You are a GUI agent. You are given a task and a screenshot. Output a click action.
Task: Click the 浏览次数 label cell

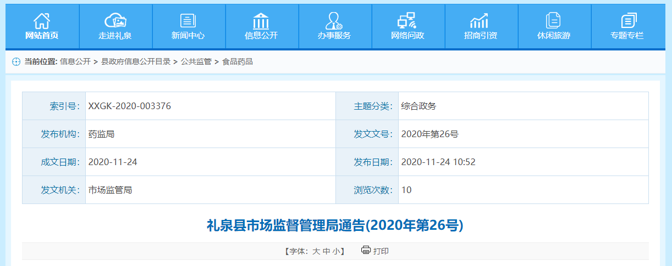pos(367,190)
